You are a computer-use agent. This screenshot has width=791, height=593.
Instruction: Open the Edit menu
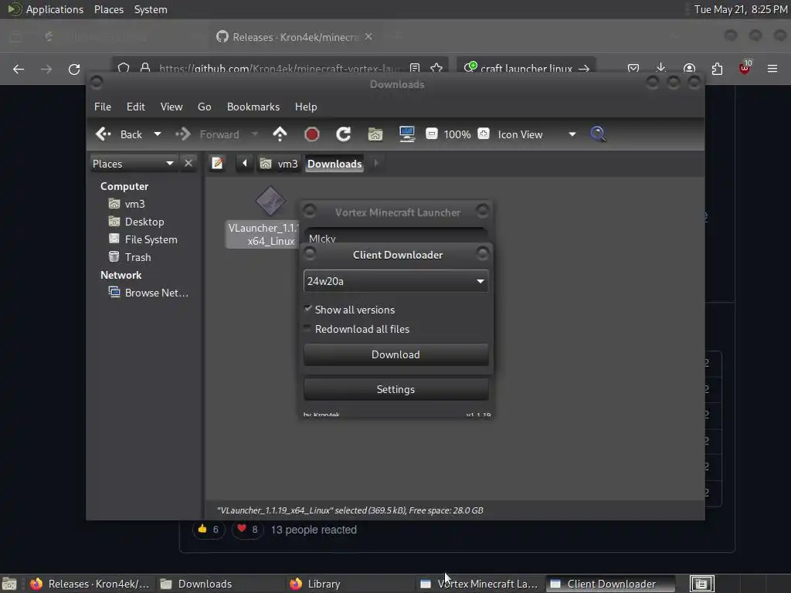136,107
